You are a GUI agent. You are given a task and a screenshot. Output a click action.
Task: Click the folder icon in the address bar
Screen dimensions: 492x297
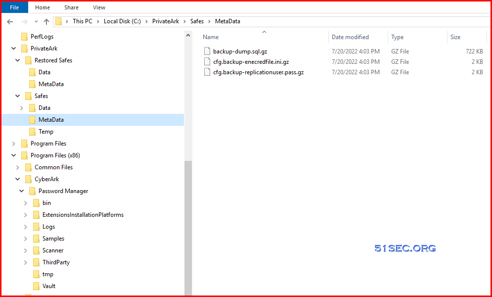58,21
